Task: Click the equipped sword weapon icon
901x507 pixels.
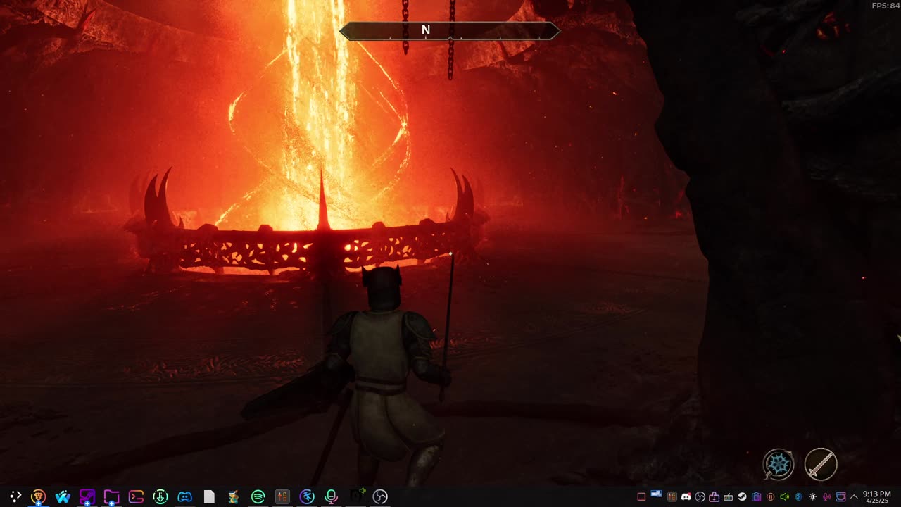Action: pyautogui.click(x=821, y=465)
